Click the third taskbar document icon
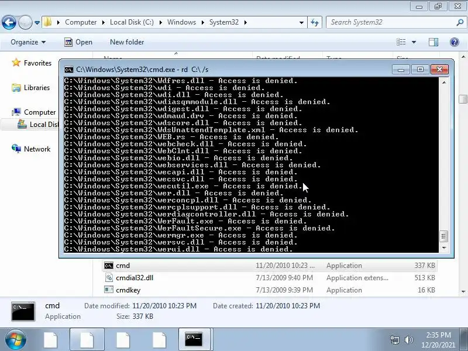 (123, 340)
